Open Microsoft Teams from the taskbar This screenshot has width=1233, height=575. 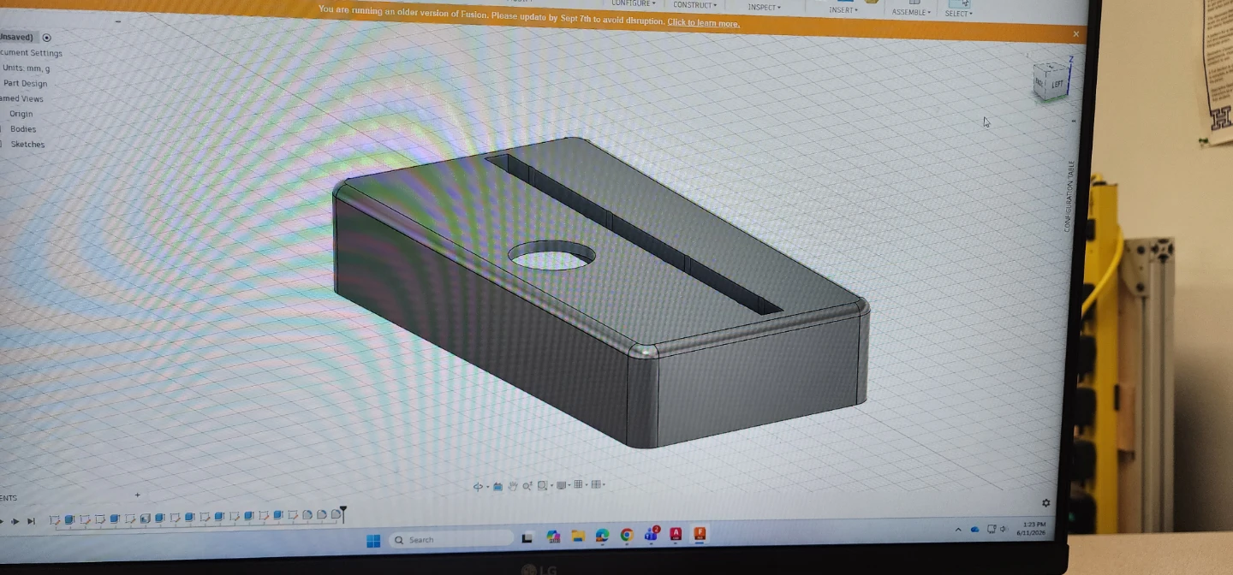[x=652, y=535]
